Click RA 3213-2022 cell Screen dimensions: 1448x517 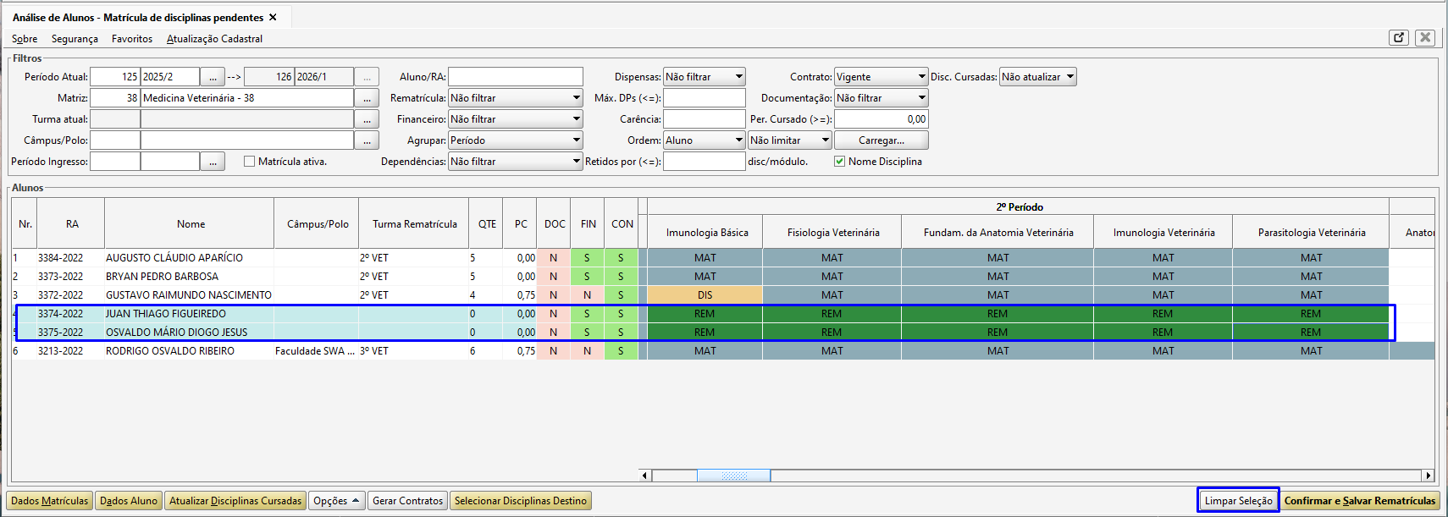click(71, 351)
